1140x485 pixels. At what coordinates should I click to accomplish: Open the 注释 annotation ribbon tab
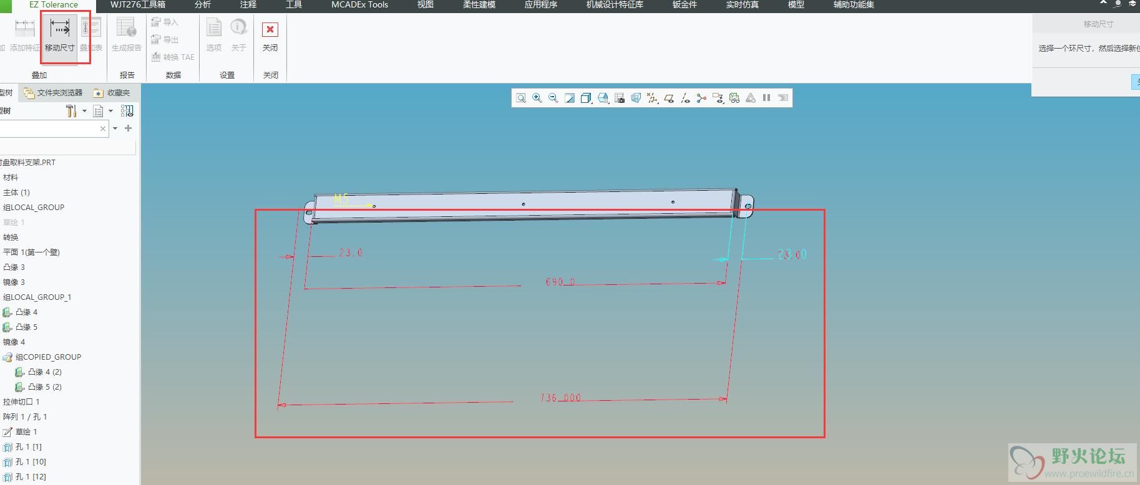tap(248, 5)
